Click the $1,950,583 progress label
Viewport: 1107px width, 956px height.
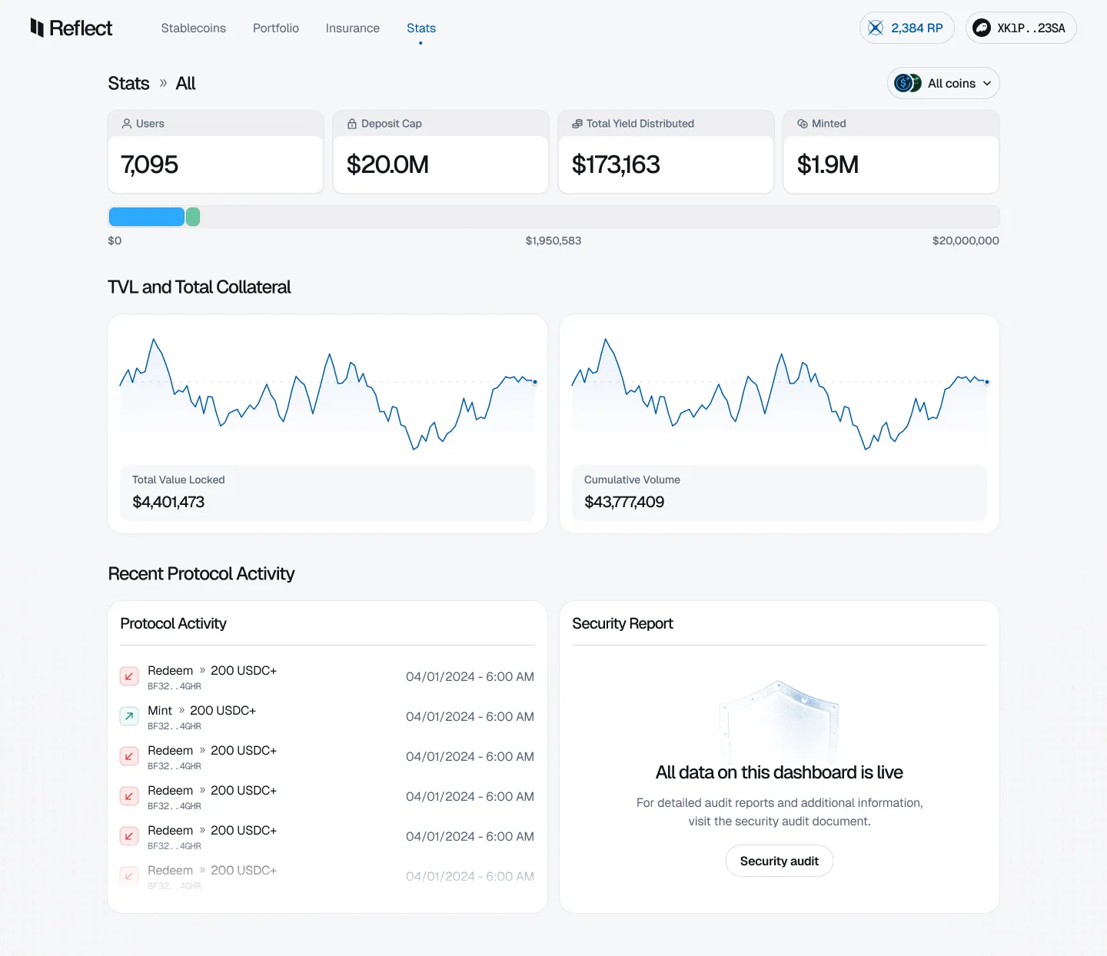(553, 241)
